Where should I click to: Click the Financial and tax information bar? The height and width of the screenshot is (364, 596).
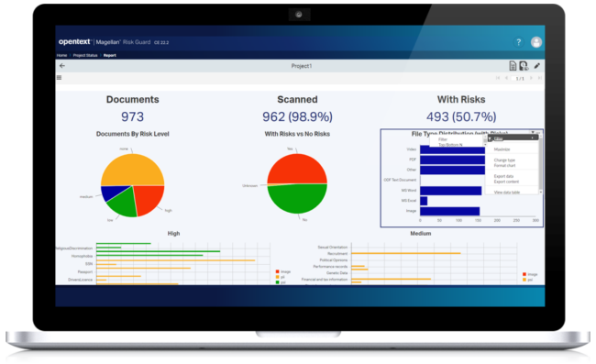tap(392, 279)
